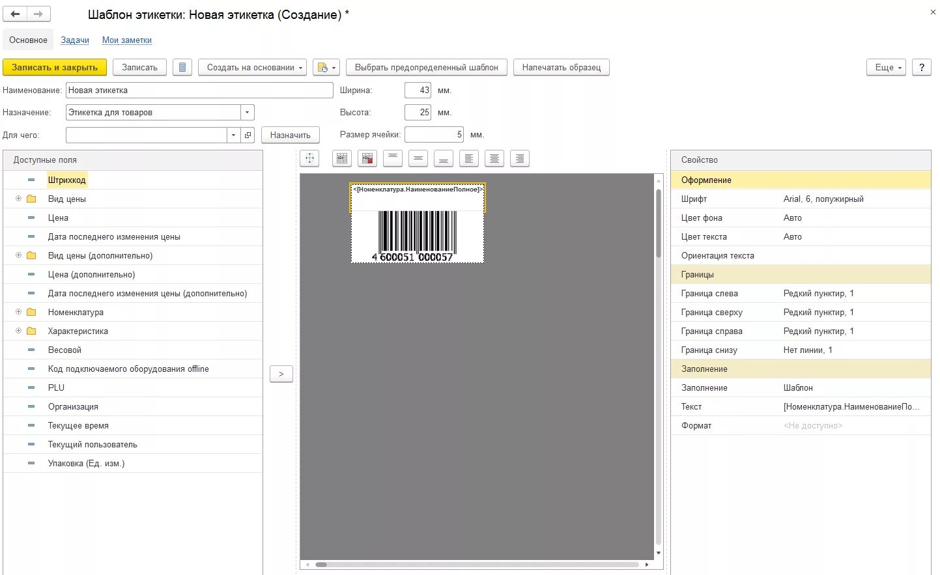Click the Ориентация текста property row

click(801, 255)
